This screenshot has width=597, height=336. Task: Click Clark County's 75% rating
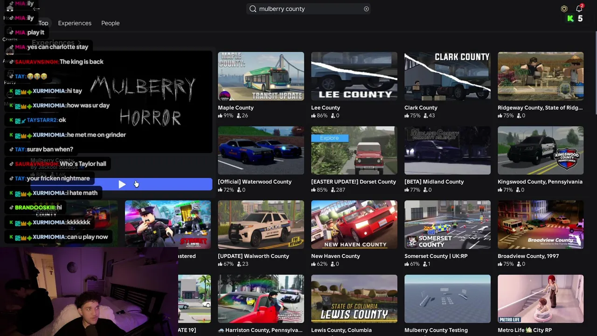[x=411, y=116]
